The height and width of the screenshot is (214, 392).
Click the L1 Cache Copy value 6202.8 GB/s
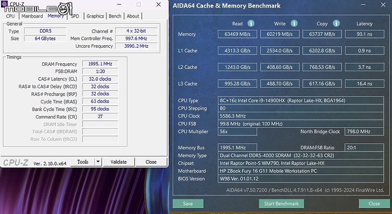[322, 51]
